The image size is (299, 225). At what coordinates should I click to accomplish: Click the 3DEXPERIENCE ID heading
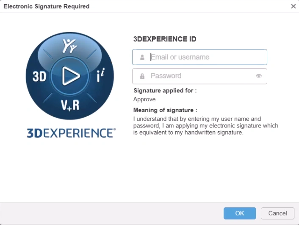point(165,39)
